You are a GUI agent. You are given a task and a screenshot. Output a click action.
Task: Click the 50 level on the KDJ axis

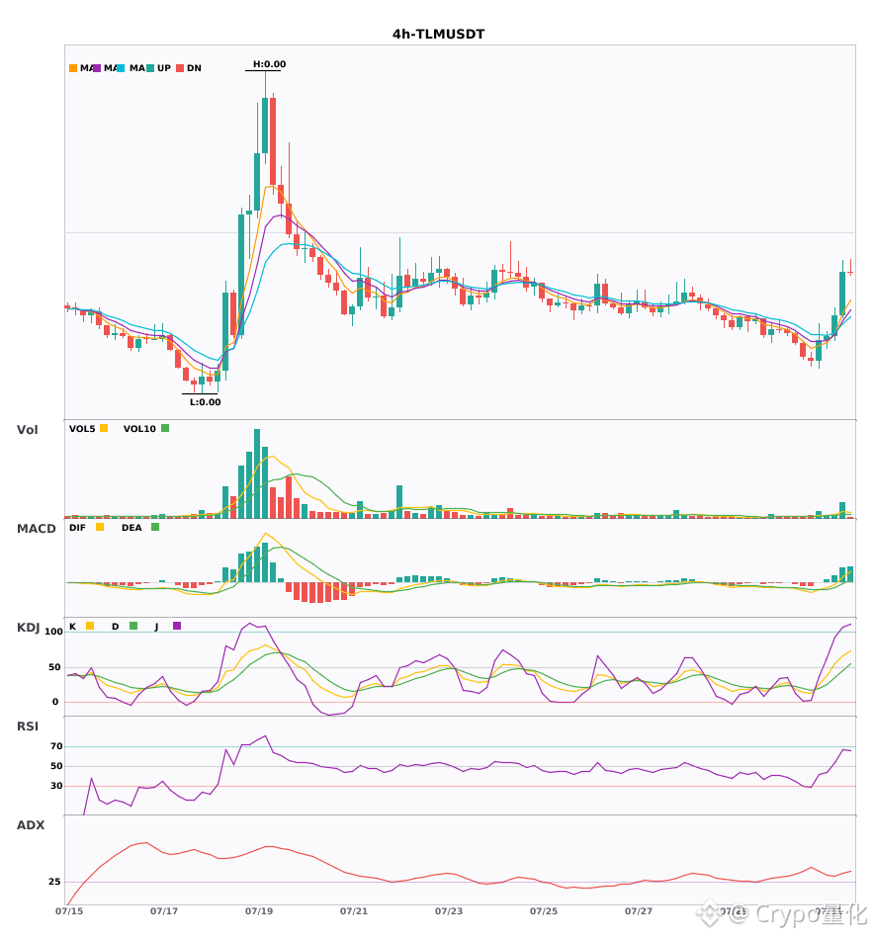pos(54,667)
